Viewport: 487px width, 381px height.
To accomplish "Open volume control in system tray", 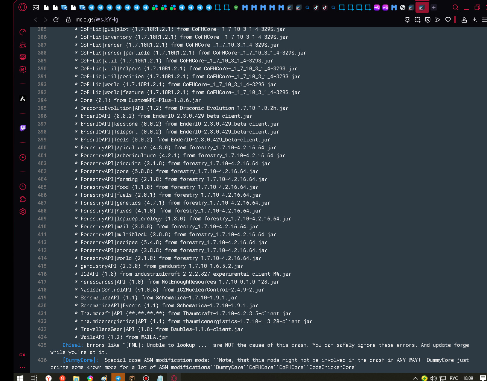I will tap(433, 378).
